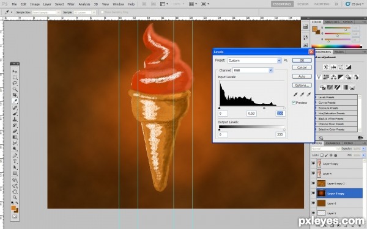Add a Brightness/Contrast adjustment
The height and width of the screenshot is (229, 367).
pos(326,67)
